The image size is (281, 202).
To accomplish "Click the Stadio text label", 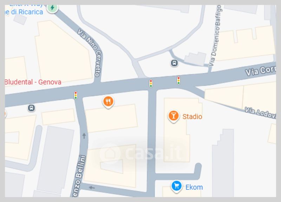I will [x=192, y=116].
